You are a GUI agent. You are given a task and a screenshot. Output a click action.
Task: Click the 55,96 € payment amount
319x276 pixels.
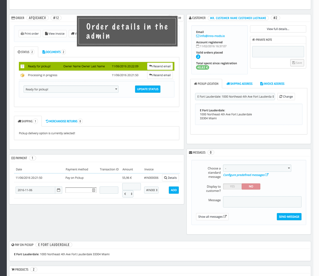coord(127,178)
